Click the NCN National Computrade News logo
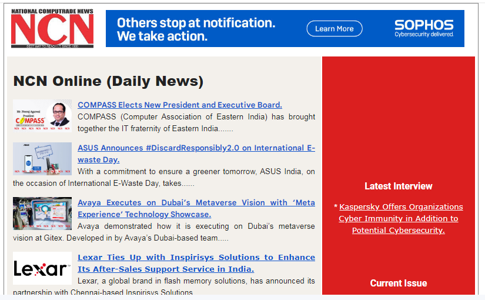Screen dimensions: 485x300 [x=52, y=28]
